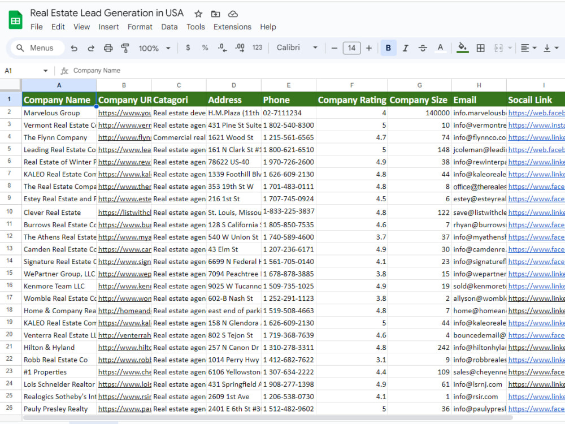
Task: Apply currency format with dollar icon
Action: click(x=188, y=47)
